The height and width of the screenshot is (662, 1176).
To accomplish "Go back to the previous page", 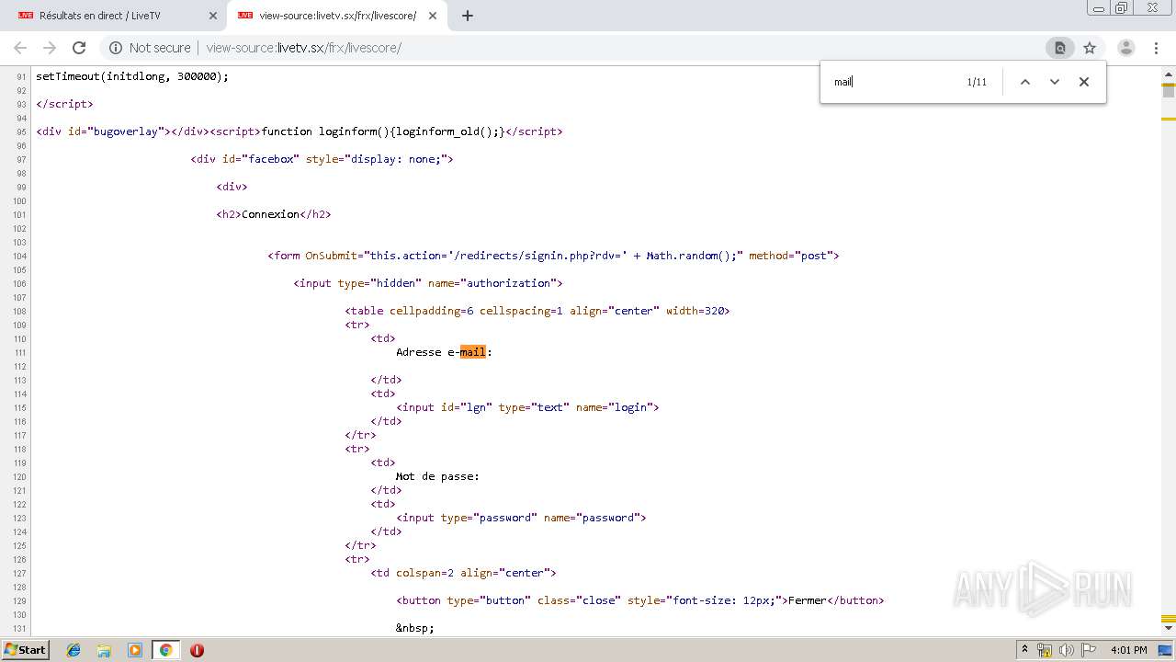I will tap(20, 48).
